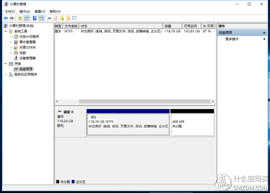The height and width of the screenshot is (193, 270).
Task: Click the volume list scroll-left arrow
Action: click(x=57, y=101)
